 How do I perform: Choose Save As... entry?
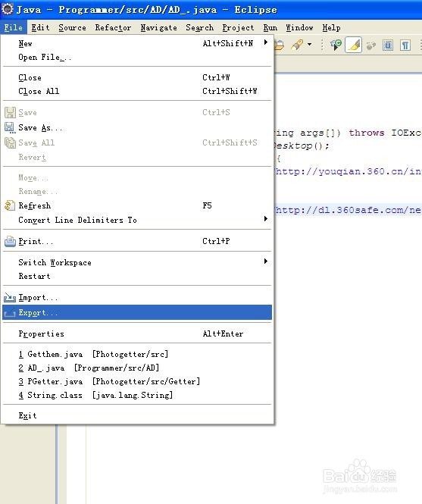point(137,127)
